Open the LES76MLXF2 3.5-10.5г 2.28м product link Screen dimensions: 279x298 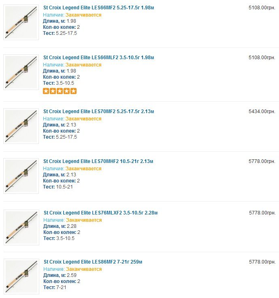coord(100,213)
